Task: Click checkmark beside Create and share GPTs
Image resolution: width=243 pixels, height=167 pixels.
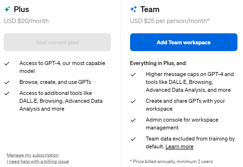Action: [133, 101]
